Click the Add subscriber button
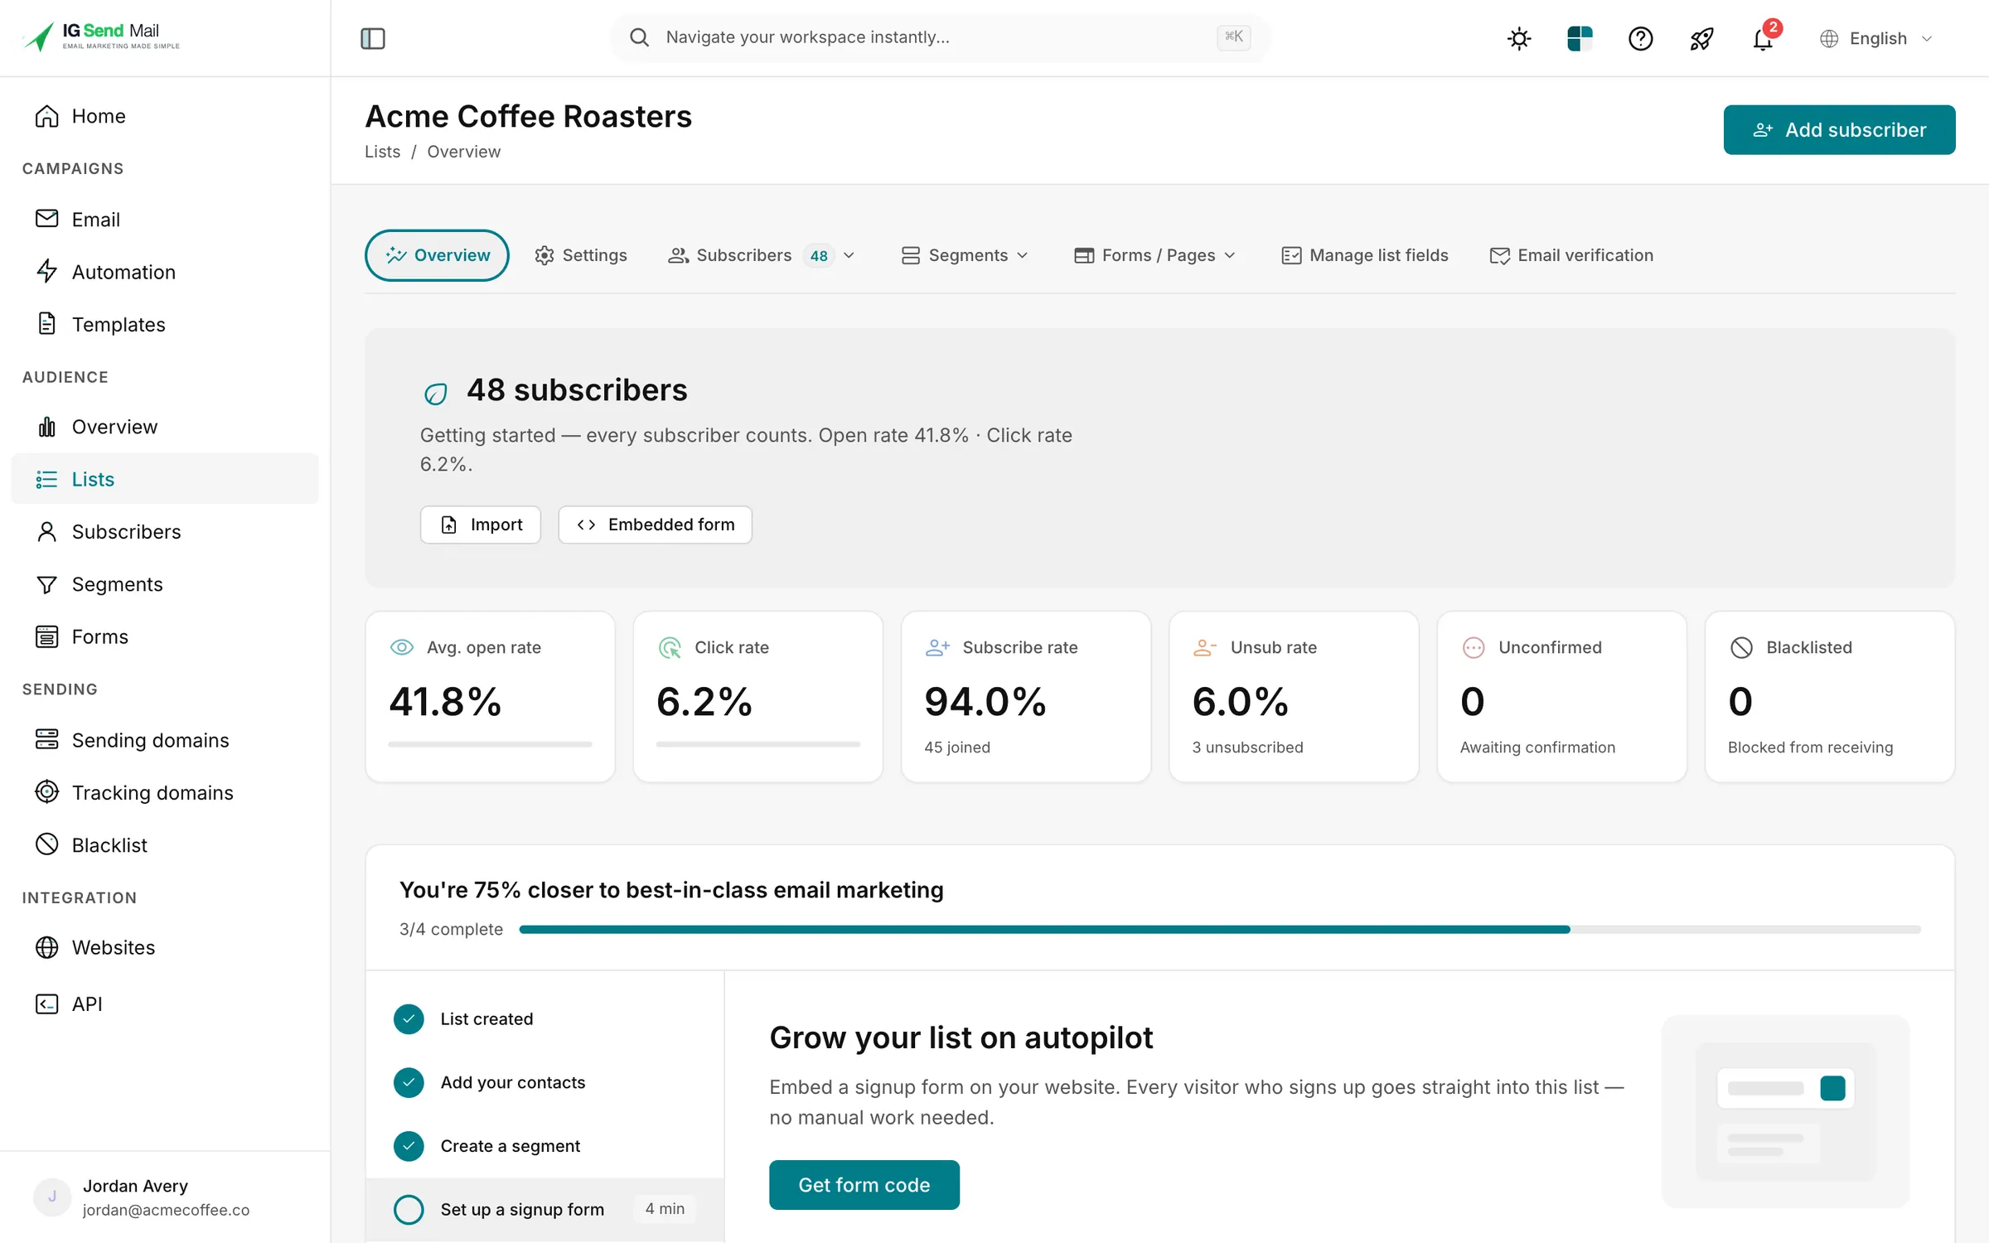 click(1839, 129)
